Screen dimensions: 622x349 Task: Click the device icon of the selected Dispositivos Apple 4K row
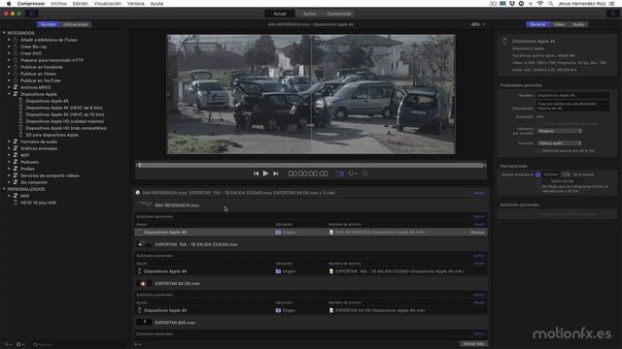(139, 233)
